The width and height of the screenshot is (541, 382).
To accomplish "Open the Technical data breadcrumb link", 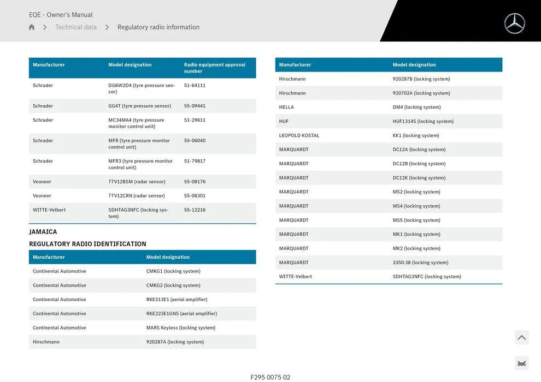I will tap(75, 26).
